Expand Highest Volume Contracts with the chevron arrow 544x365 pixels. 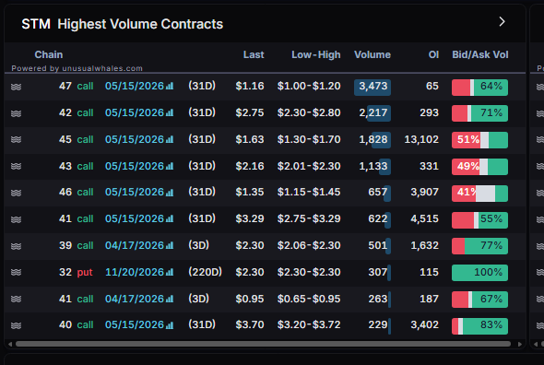click(x=502, y=22)
